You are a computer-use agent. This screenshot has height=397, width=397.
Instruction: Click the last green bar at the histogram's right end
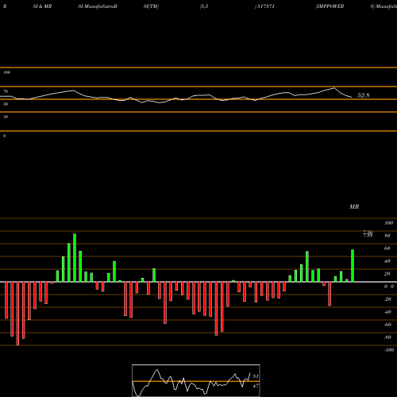pos(353,266)
